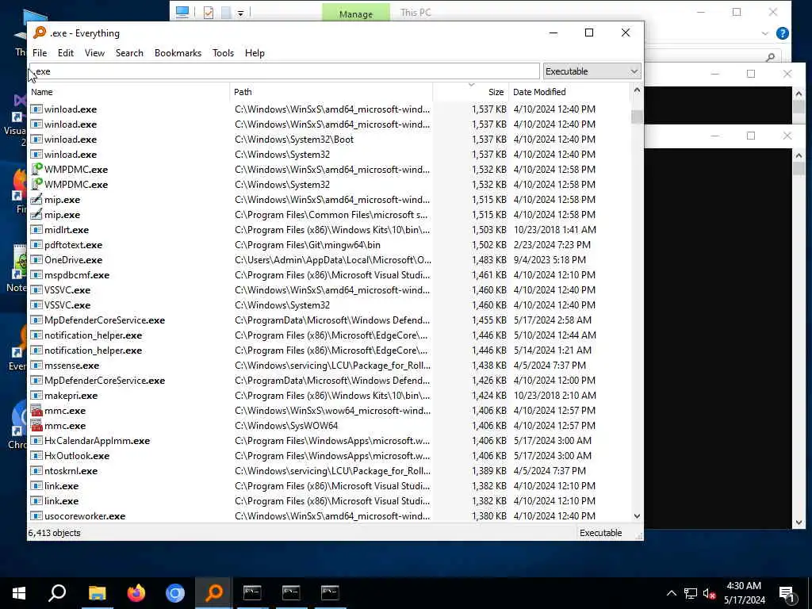Open quick access toolbar dropdown in This PC window
Image resolution: width=812 pixels, height=609 pixels.
click(241, 13)
